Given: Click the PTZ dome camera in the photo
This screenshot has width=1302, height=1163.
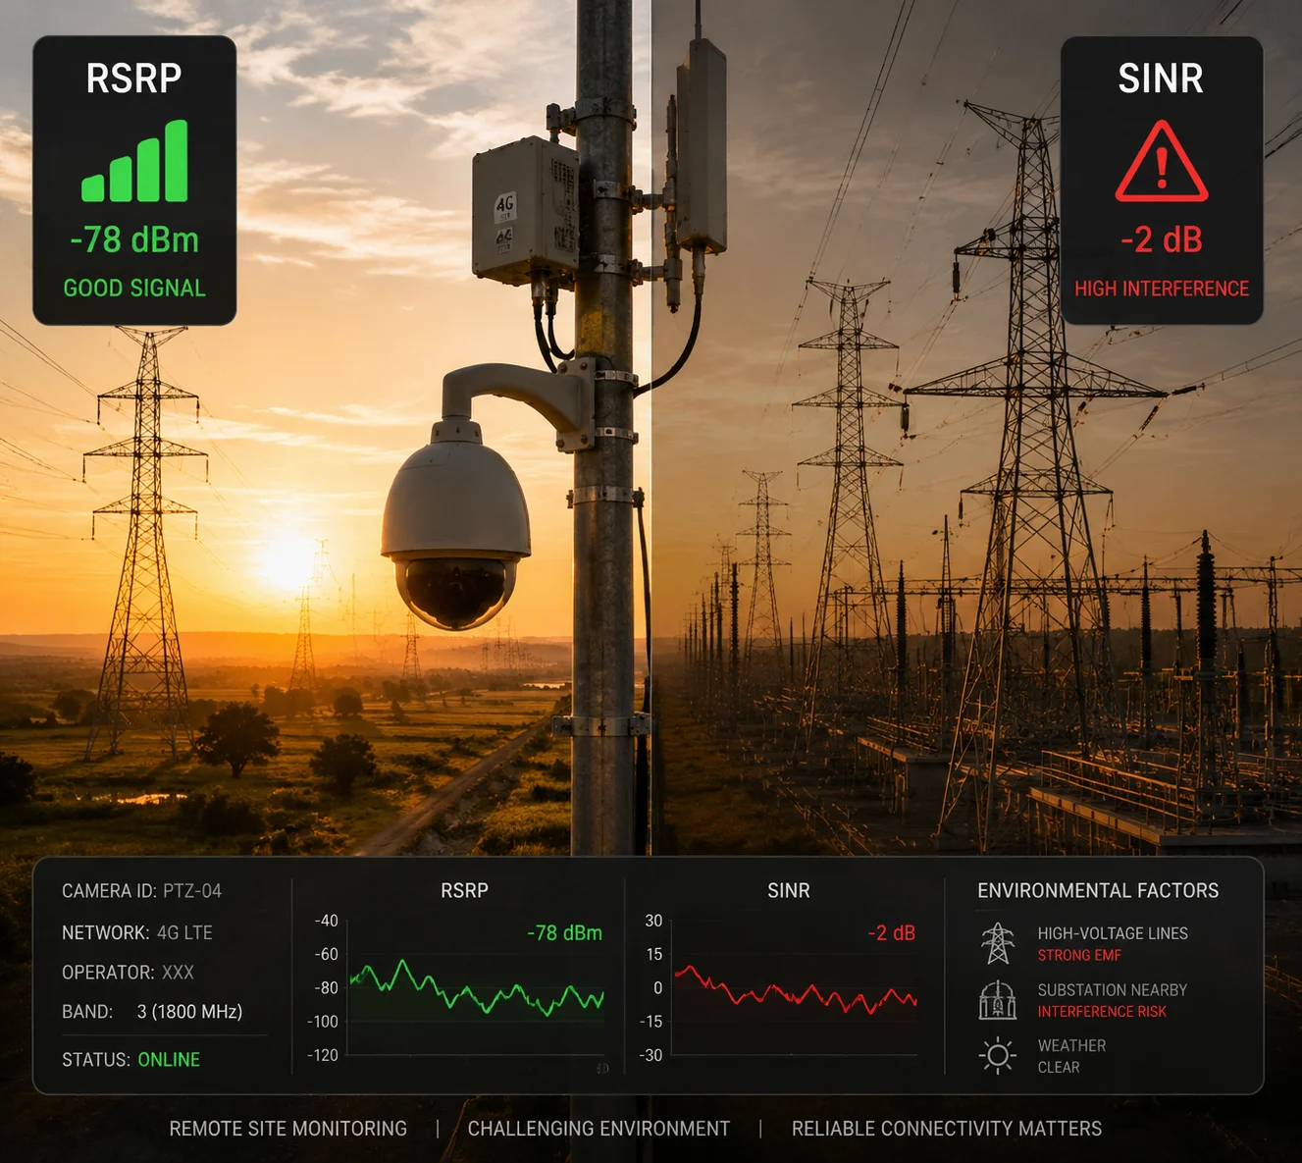Looking at the screenshot, I should [x=456, y=530].
